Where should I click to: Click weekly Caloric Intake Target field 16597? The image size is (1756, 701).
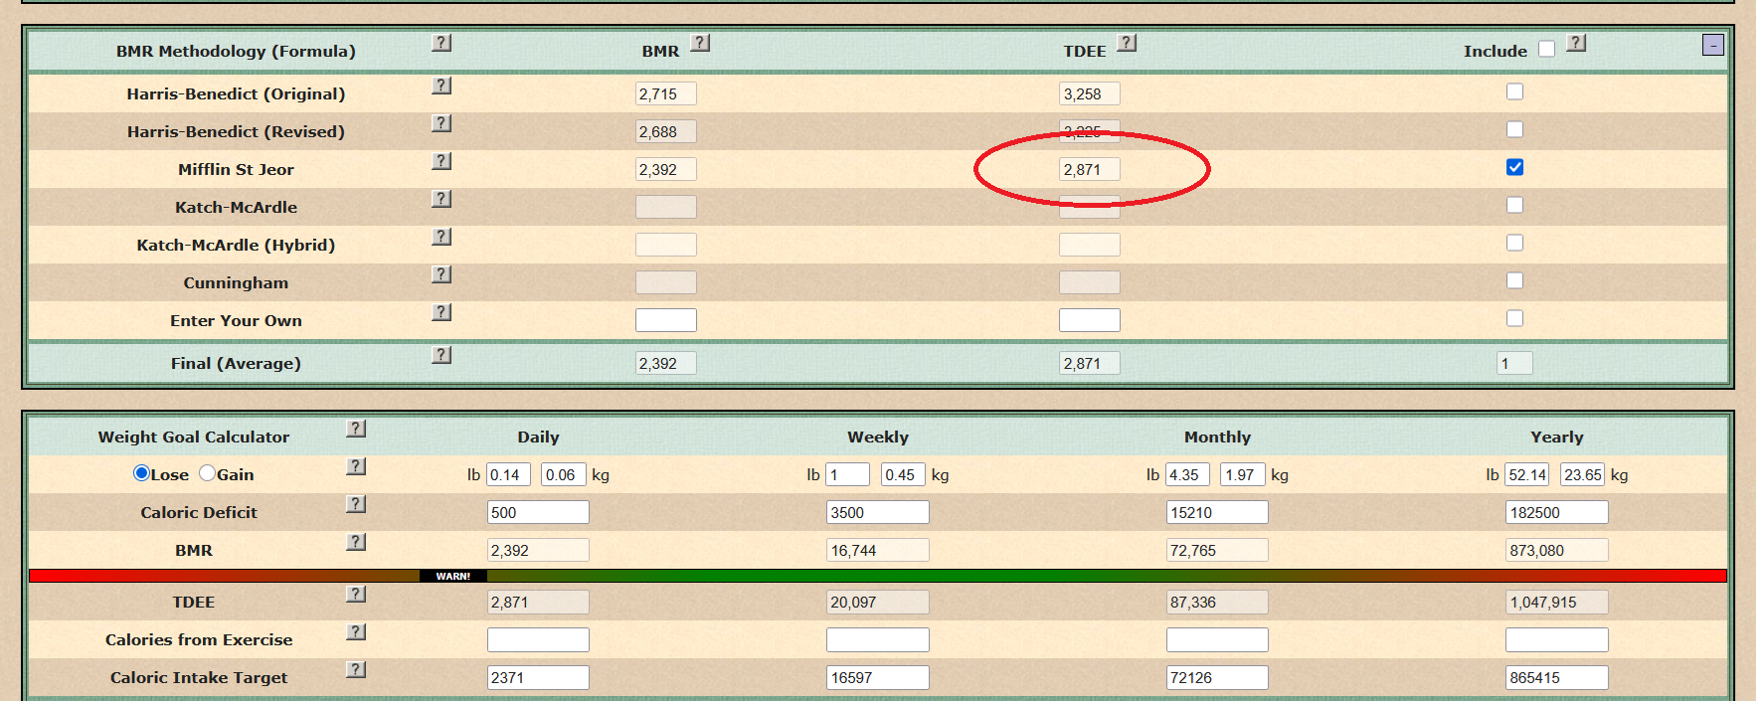[x=878, y=677]
